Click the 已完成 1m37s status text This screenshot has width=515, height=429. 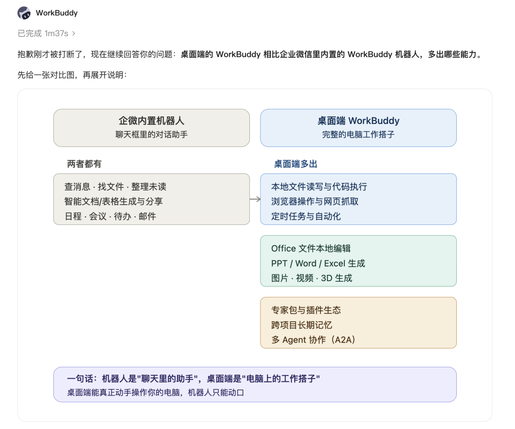[x=43, y=33]
